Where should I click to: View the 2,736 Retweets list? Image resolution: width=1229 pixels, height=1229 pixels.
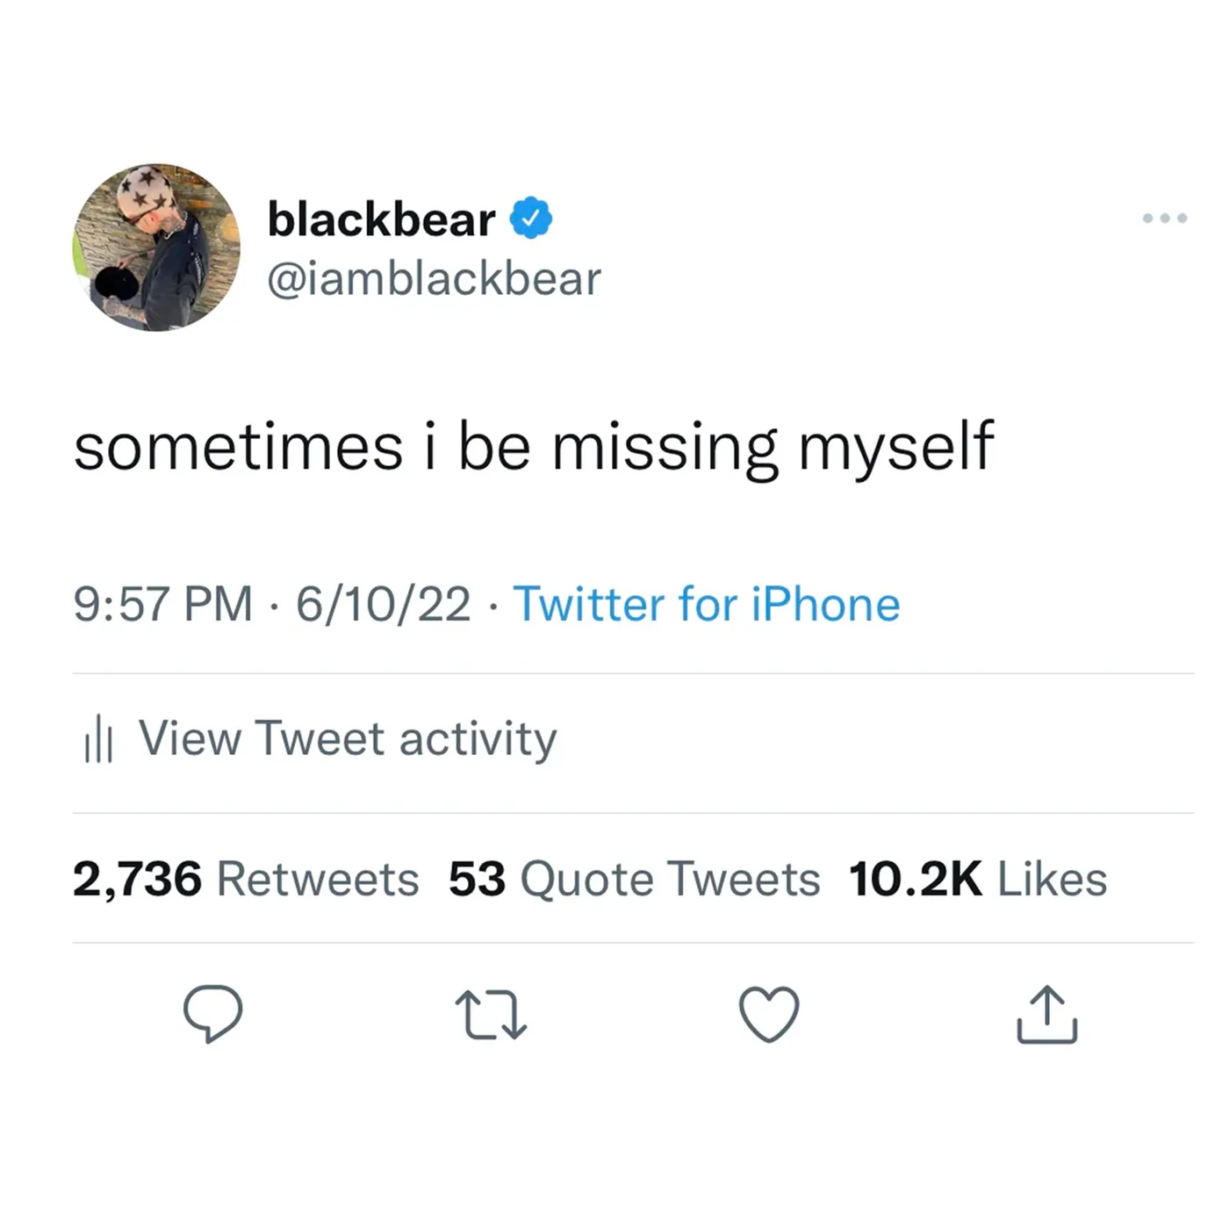tap(247, 877)
